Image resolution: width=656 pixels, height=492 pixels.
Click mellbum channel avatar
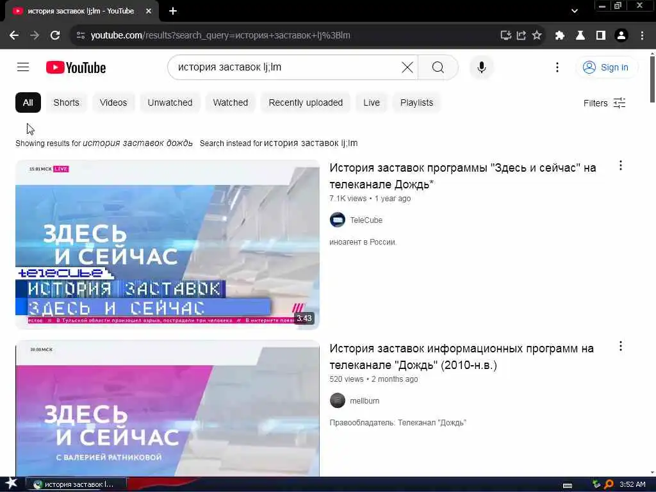pos(337,400)
